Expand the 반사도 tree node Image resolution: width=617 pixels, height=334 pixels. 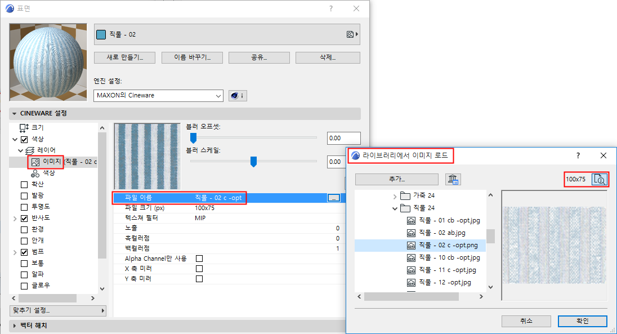(x=15, y=218)
